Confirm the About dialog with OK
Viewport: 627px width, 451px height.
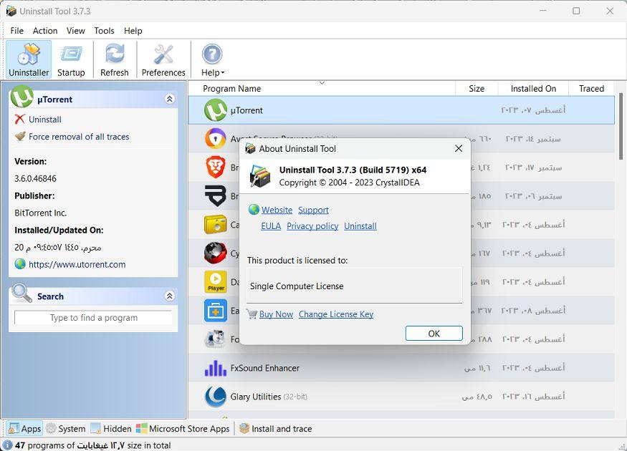pos(434,333)
